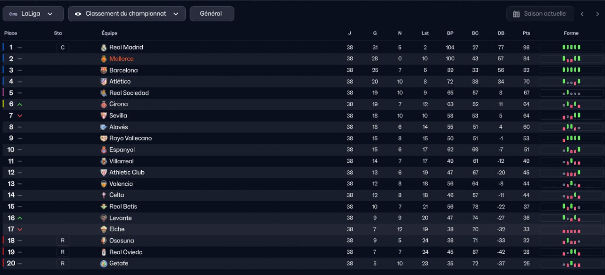Click the Girona club crest icon
The image size is (605, 275).
[104, 104]
